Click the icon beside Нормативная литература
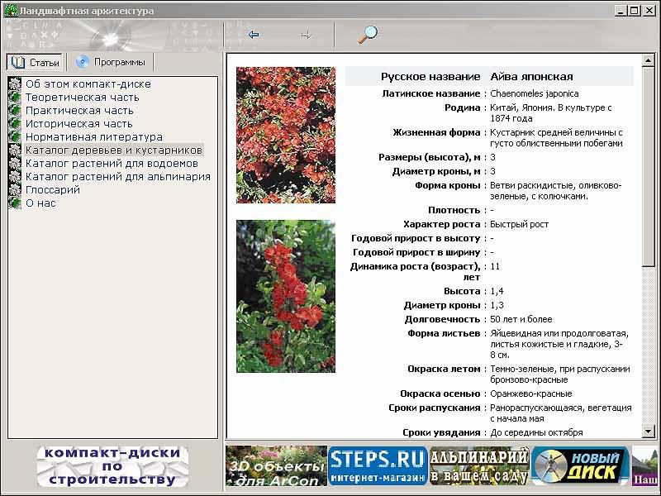661x496 pixels. pos(14,136)
